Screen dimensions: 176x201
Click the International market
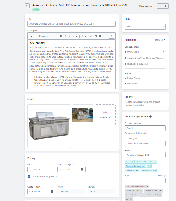tap(133, 84)
